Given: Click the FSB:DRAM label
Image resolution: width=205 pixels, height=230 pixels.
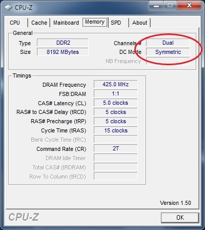Looking at the screenshot, I should coord(72,94).
